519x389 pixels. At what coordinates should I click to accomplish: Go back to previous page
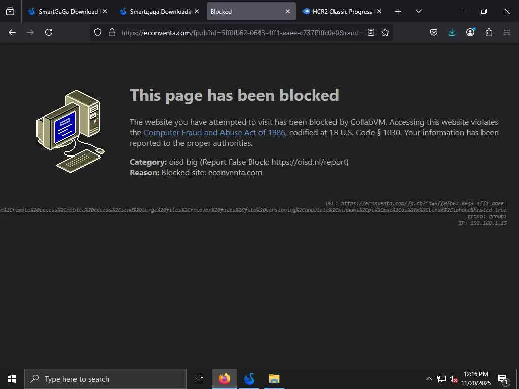tap(12, 32)
